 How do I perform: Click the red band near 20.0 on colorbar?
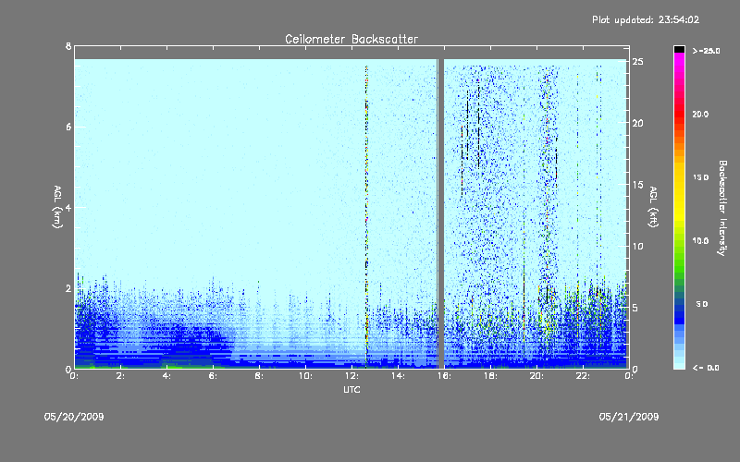coord(679,115)
